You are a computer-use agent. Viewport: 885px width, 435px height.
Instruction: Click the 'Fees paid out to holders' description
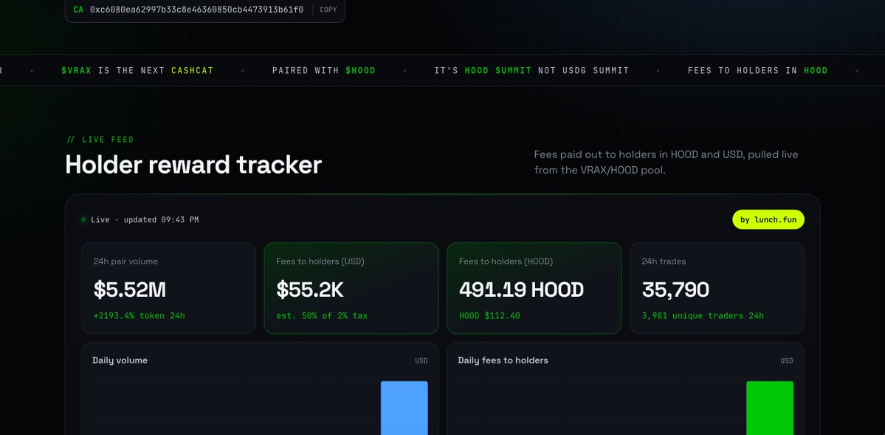tap(666, 162)
